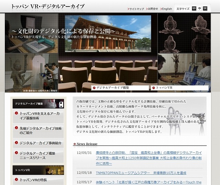Click the 12/05/31 date text
Screen dimensions: 220x185
(84, 153)
